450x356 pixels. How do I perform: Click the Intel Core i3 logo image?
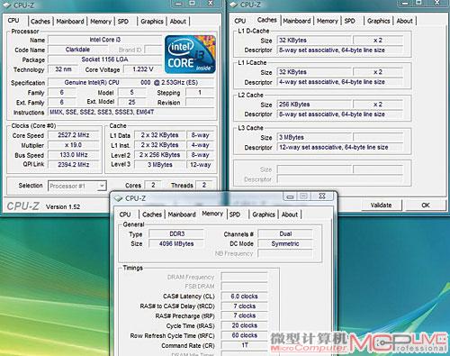(190, 54)
